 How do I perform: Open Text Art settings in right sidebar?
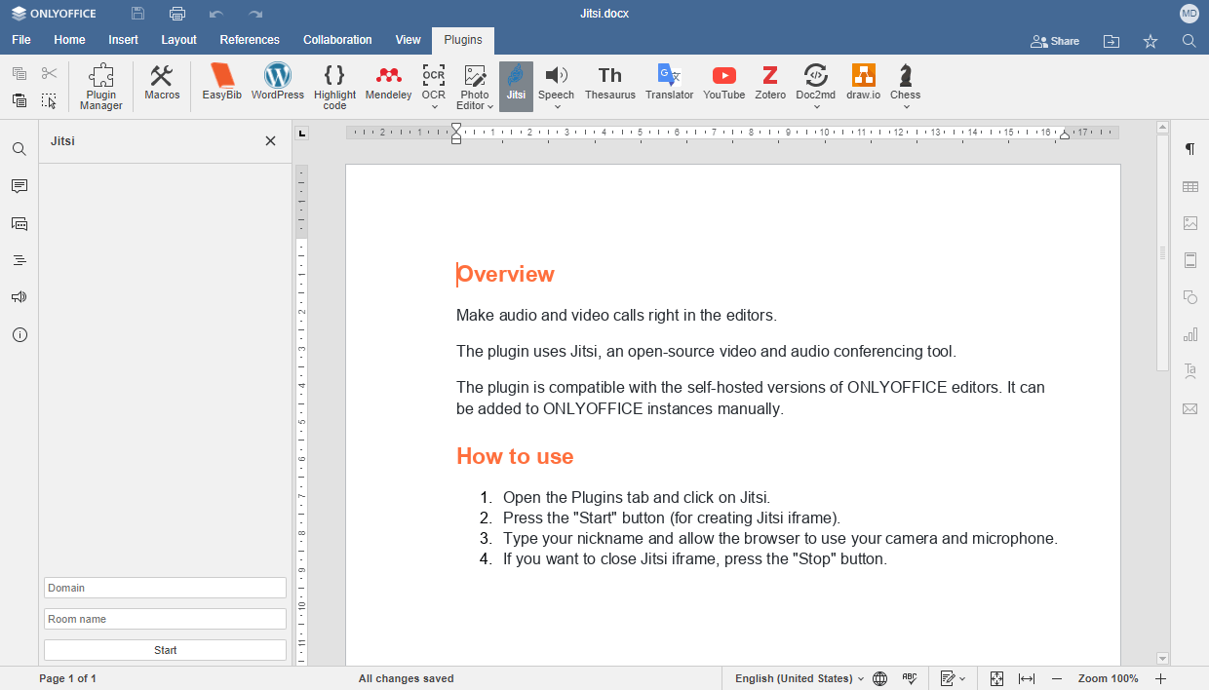tap(1189, 371)
